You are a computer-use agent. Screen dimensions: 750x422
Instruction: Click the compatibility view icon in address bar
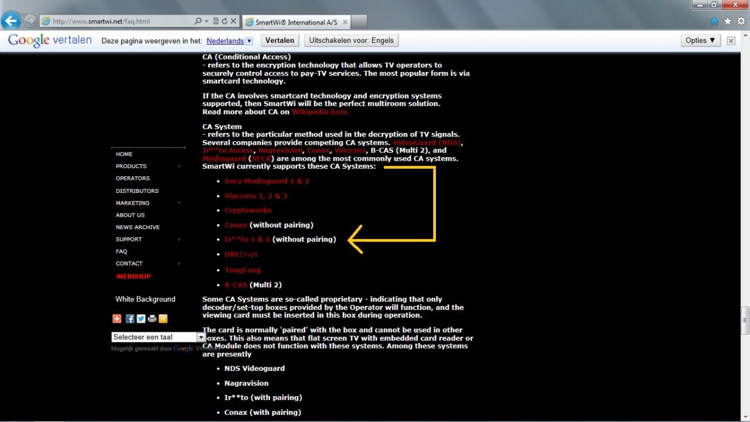[216, 21]
